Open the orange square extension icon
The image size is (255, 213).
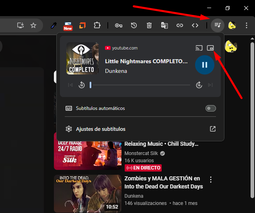82,25
